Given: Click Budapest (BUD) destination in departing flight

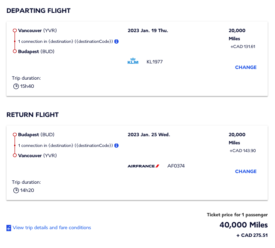Looking at the screenshot, I should coord(36,51).
